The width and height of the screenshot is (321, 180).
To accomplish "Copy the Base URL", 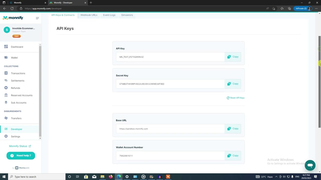I will (233, 128).
